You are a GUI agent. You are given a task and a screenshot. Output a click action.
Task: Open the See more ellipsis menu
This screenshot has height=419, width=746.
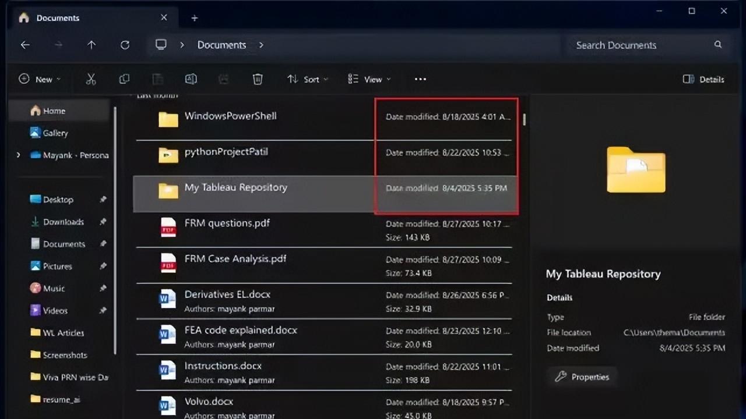(x=420, y=79)
